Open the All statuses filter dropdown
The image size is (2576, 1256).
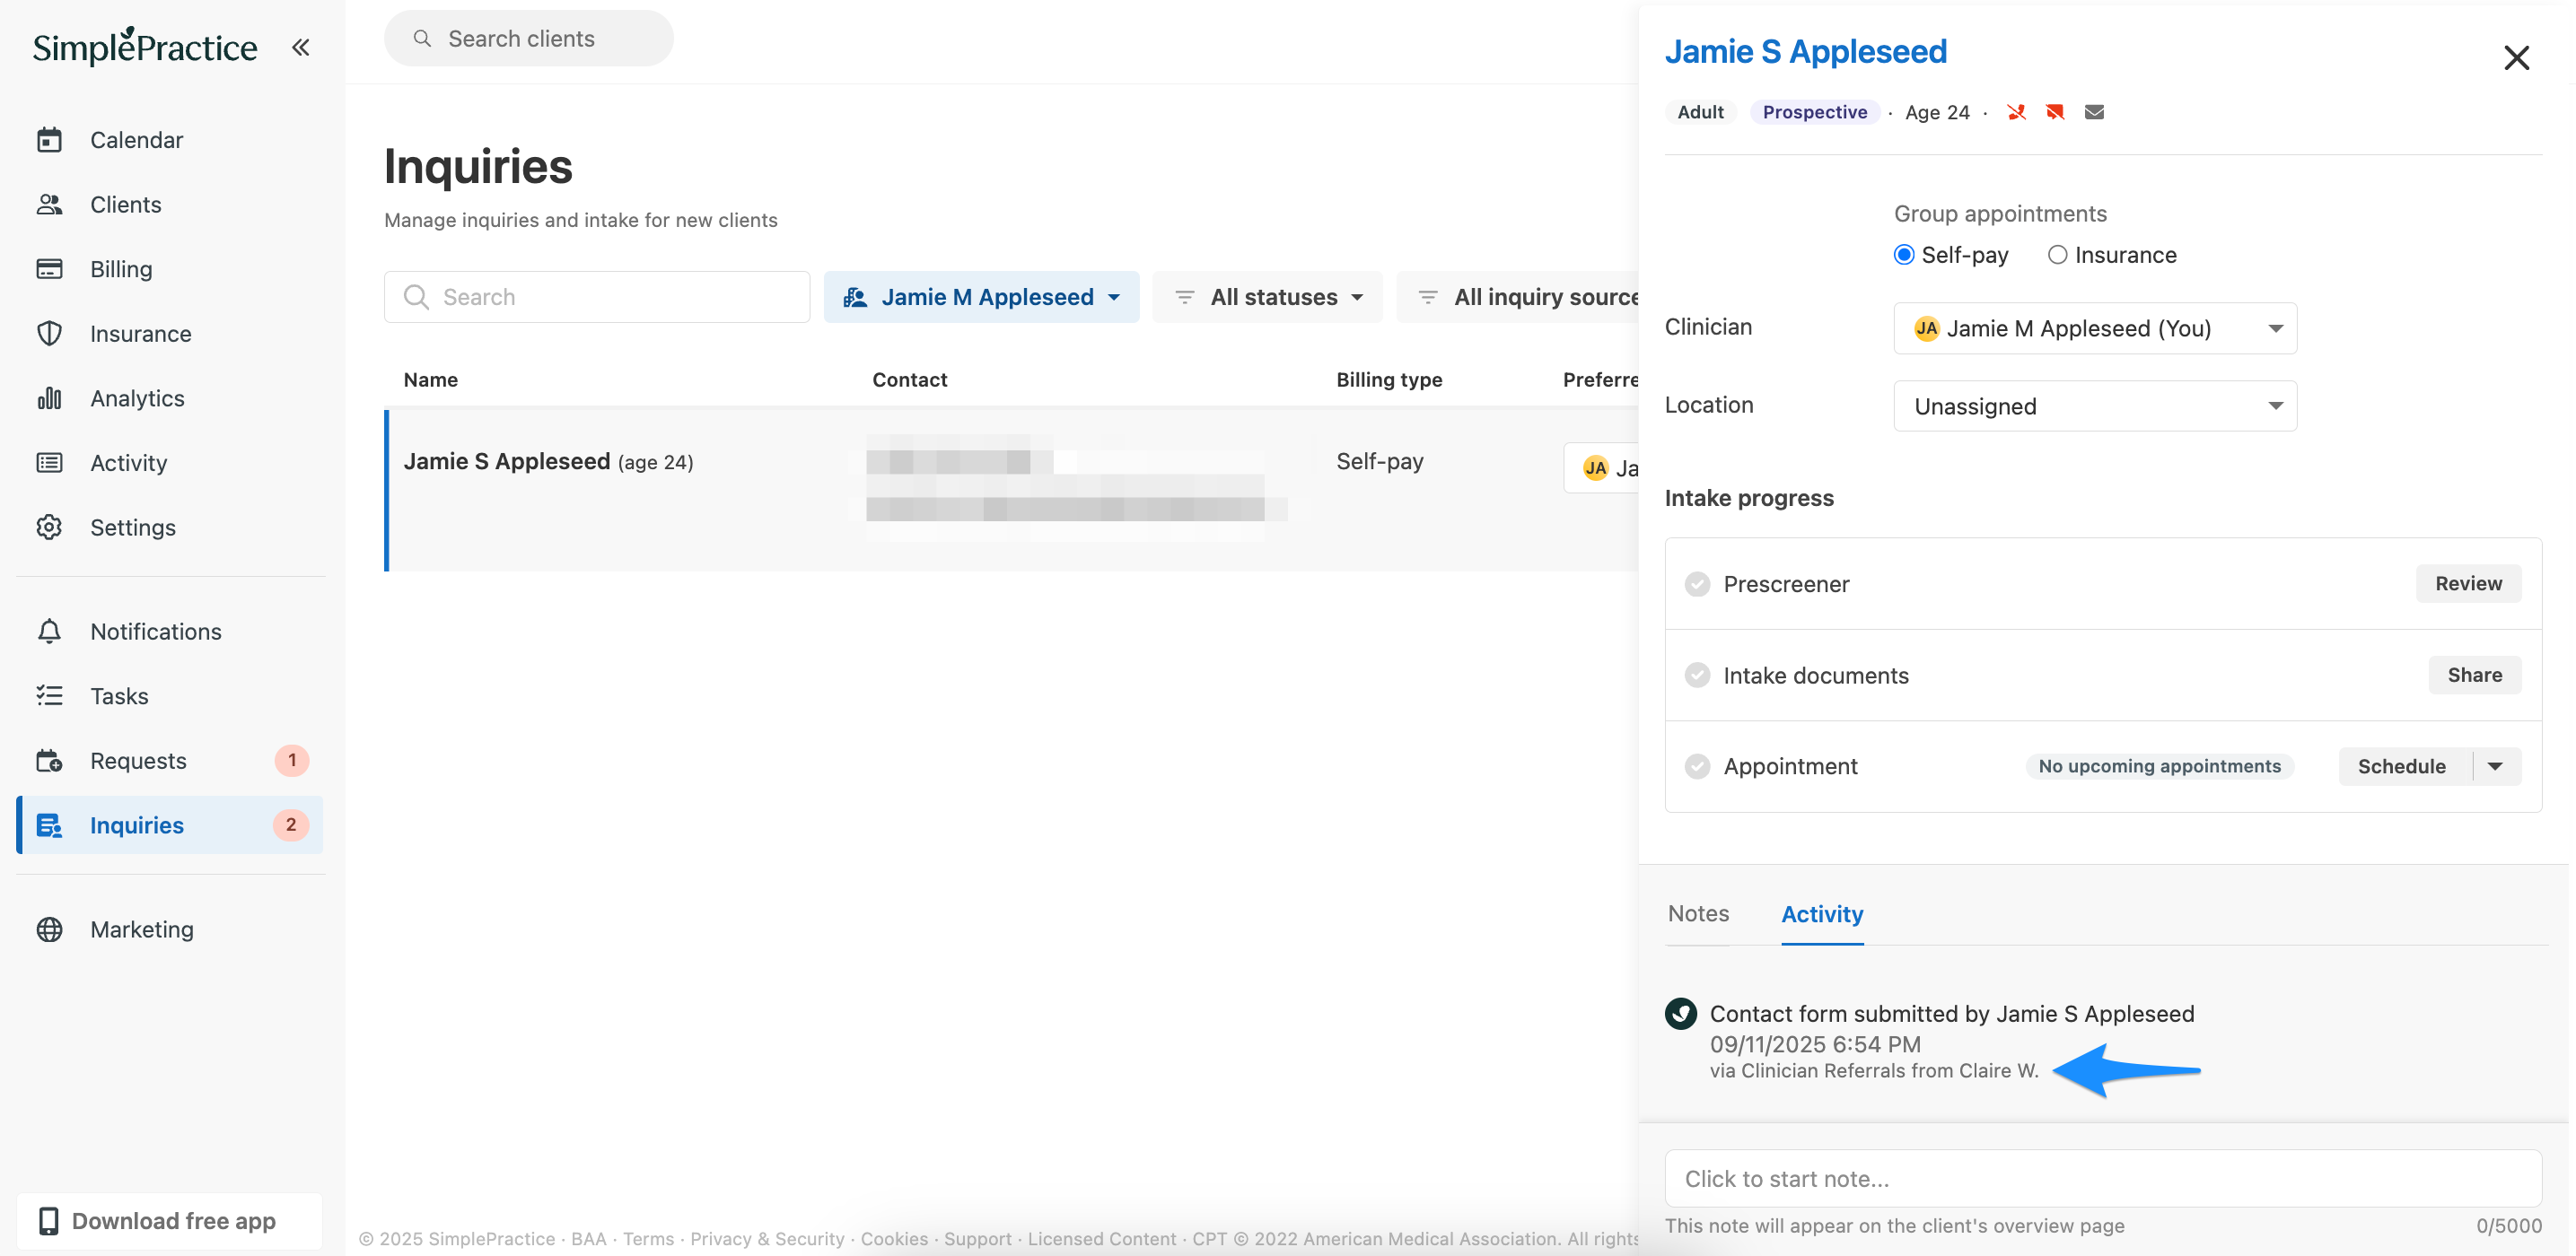tap(1267, 297)
